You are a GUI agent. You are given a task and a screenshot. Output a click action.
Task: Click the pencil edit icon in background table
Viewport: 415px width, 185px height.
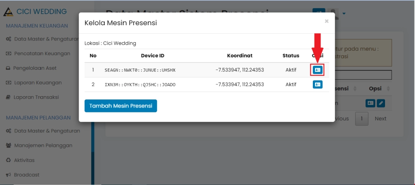coord(381,103)
